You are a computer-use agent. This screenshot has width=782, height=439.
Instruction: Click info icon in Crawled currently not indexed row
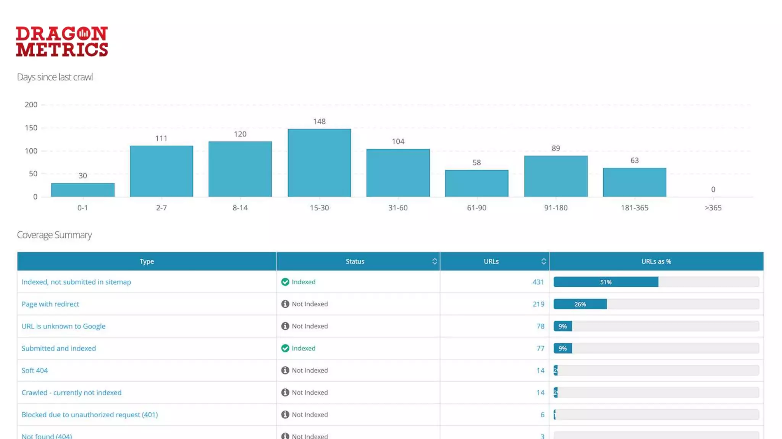point(285,393)
